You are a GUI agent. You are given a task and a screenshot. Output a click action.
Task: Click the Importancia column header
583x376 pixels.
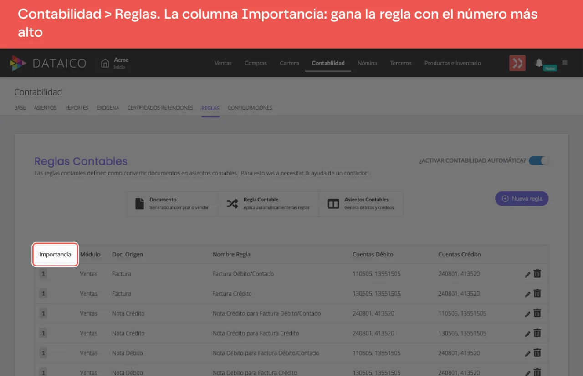[55, 254]
